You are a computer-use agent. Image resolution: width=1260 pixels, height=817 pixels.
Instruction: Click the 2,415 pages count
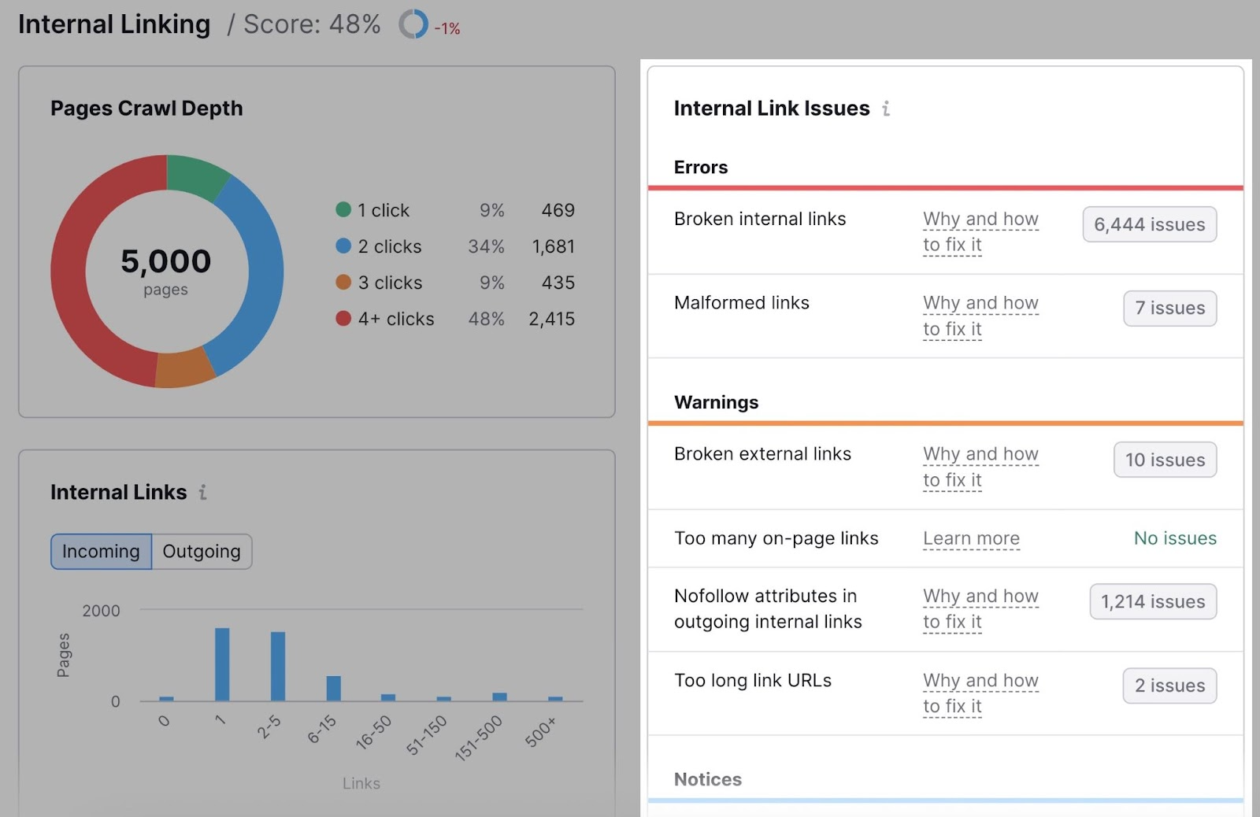click(551, 319)
